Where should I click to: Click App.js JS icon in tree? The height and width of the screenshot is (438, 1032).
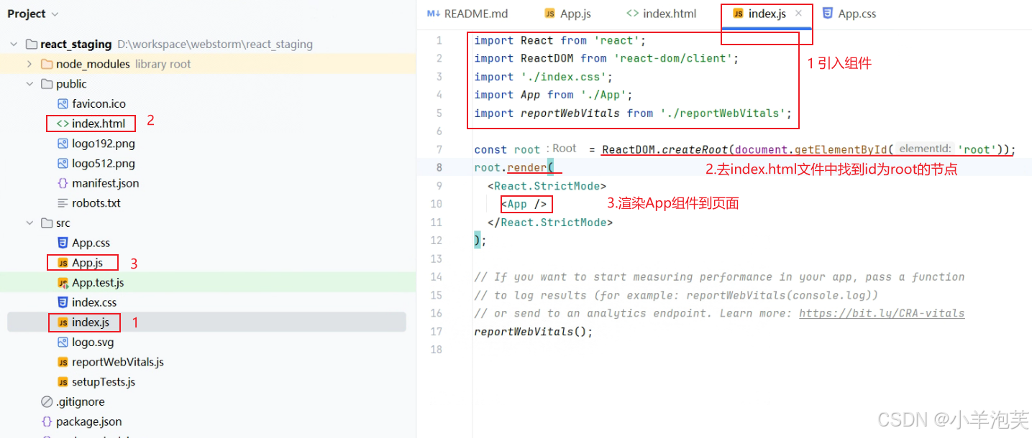click(63, 263)
